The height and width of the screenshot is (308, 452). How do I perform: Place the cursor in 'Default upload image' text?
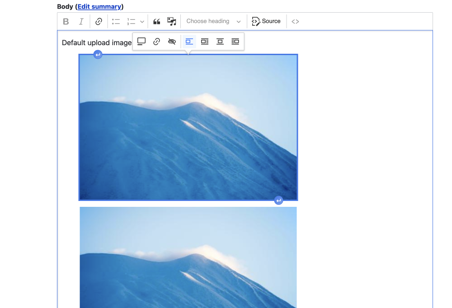[x=97, y=43]
